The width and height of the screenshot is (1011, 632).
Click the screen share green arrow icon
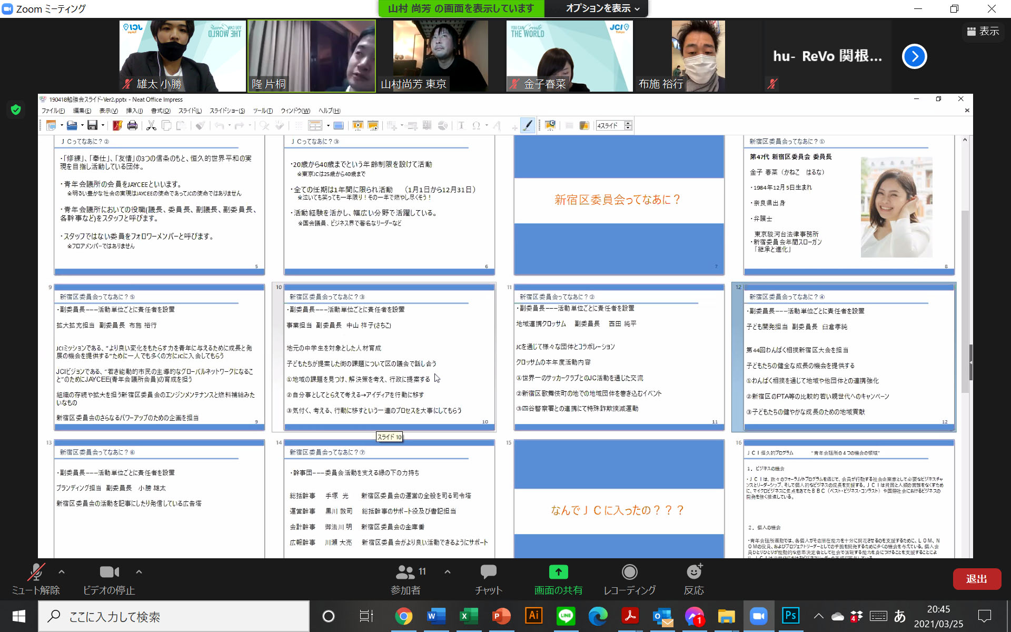558,572
